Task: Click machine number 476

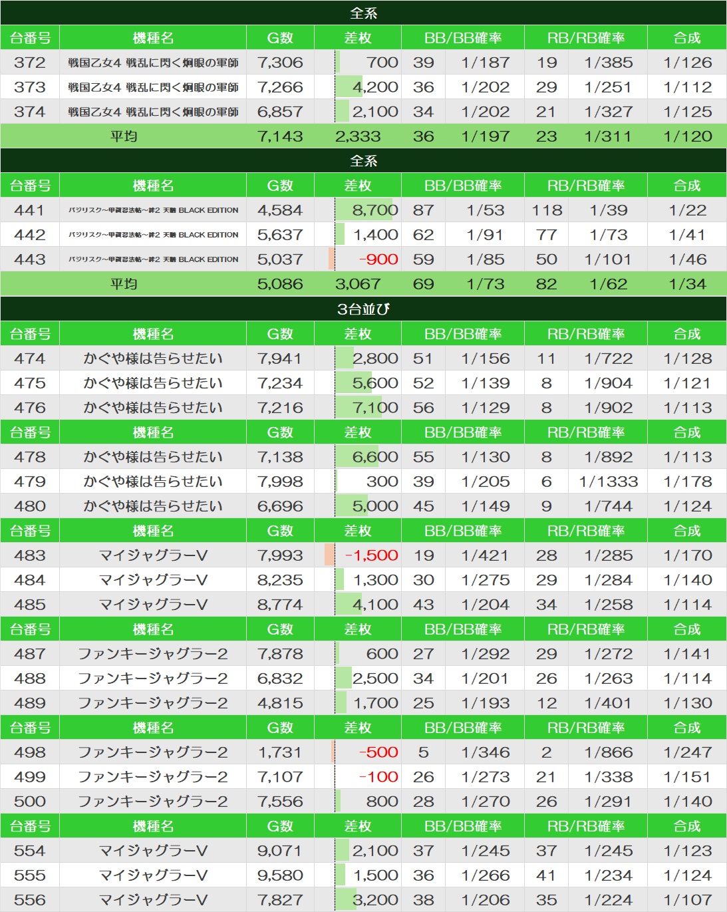Action: pos(30,408)
